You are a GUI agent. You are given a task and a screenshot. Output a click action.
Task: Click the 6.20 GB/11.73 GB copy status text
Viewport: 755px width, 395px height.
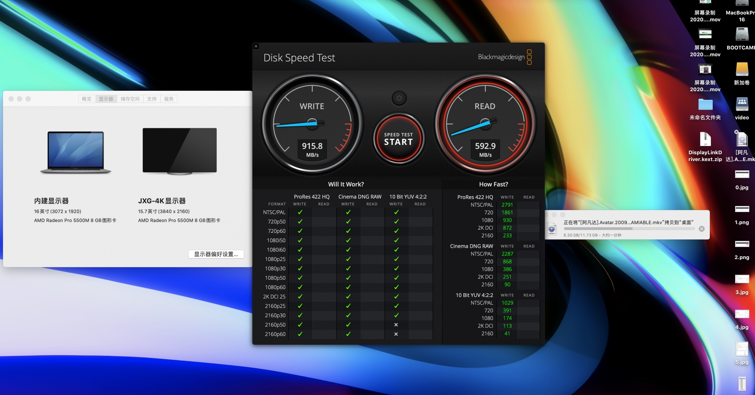[592, 235]
